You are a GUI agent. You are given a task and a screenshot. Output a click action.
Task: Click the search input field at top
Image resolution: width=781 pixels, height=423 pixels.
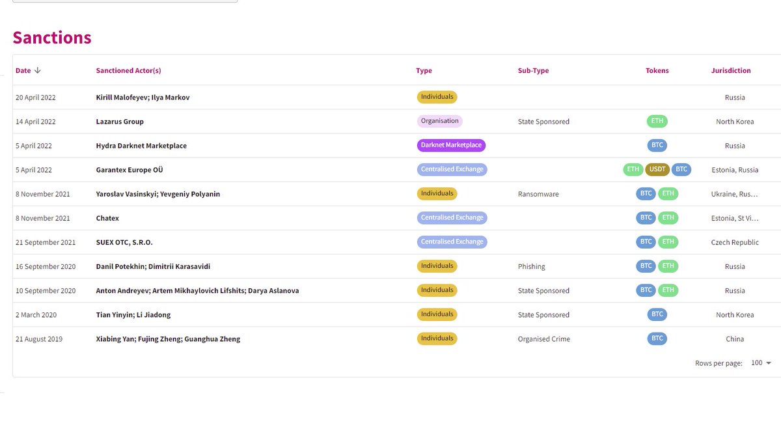point(125,1)
